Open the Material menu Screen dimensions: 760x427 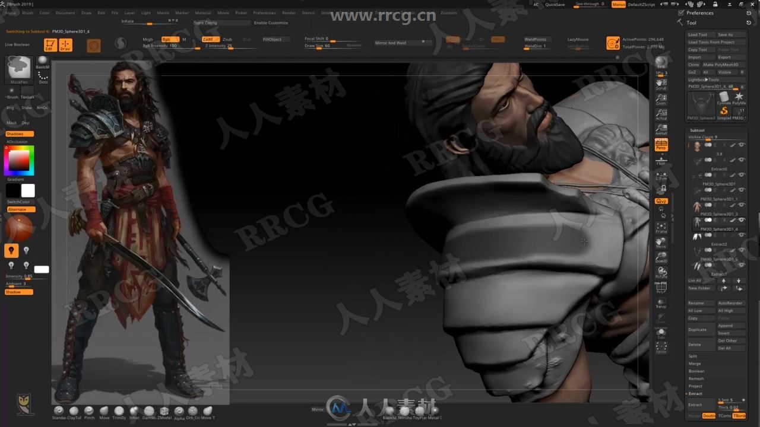pyautogui.click(x=203, y=12)
